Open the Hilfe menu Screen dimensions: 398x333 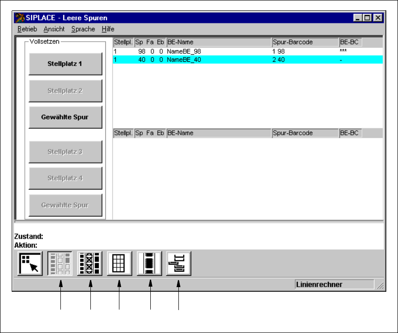pyautogui.click(x=108, y=29)
